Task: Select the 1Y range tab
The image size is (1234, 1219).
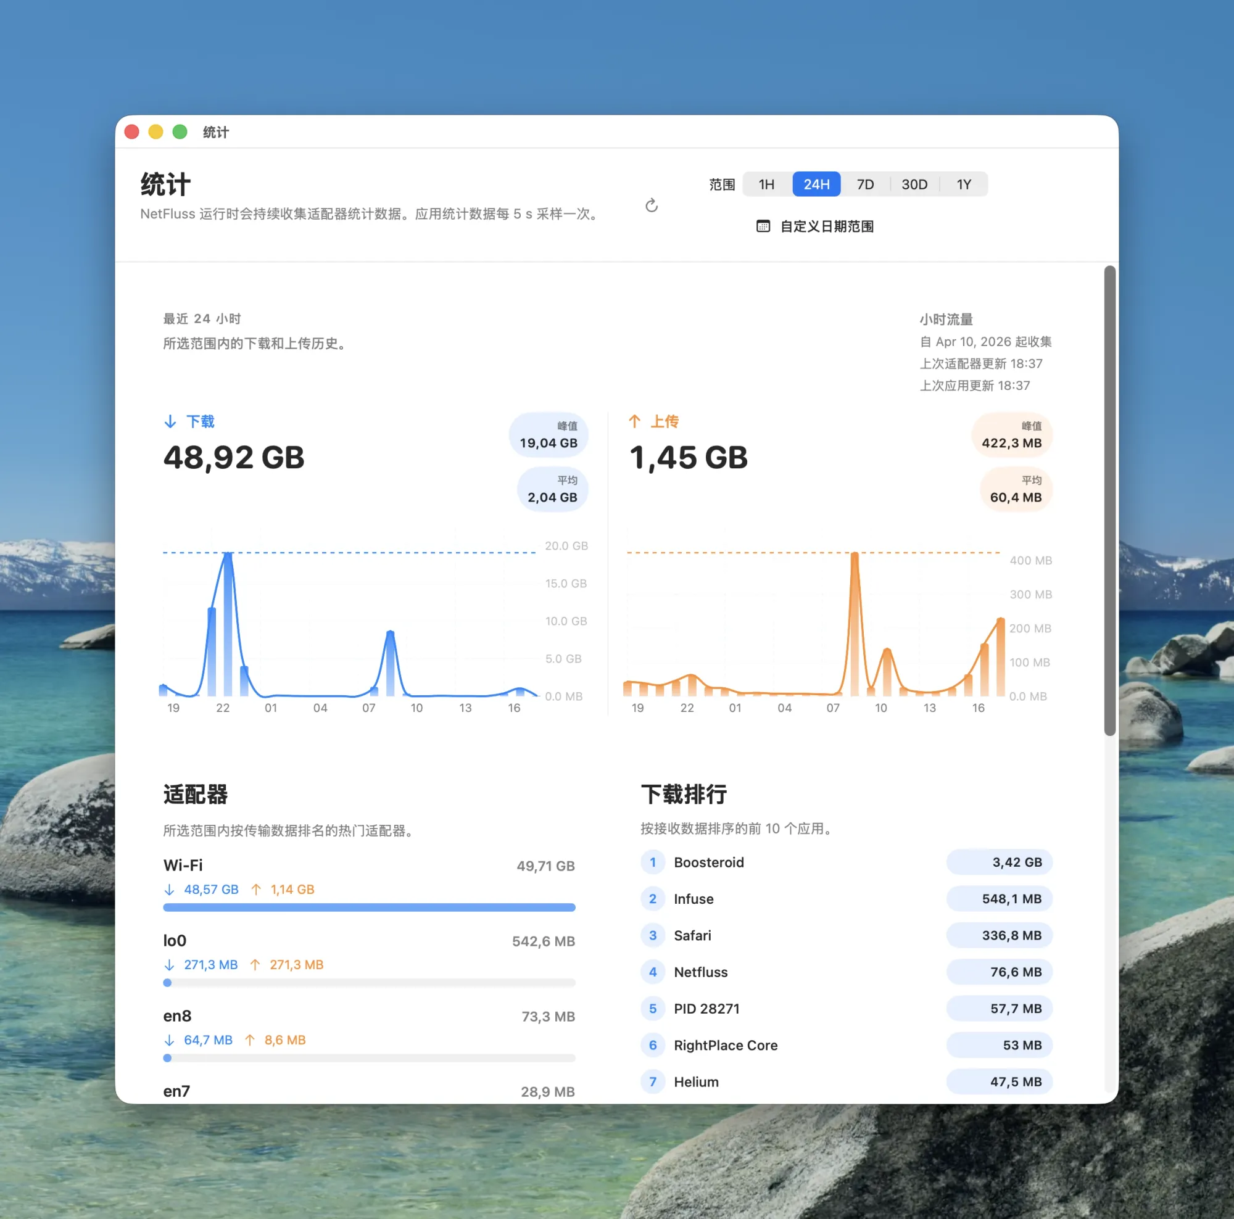Action: (x=963, y=184)
